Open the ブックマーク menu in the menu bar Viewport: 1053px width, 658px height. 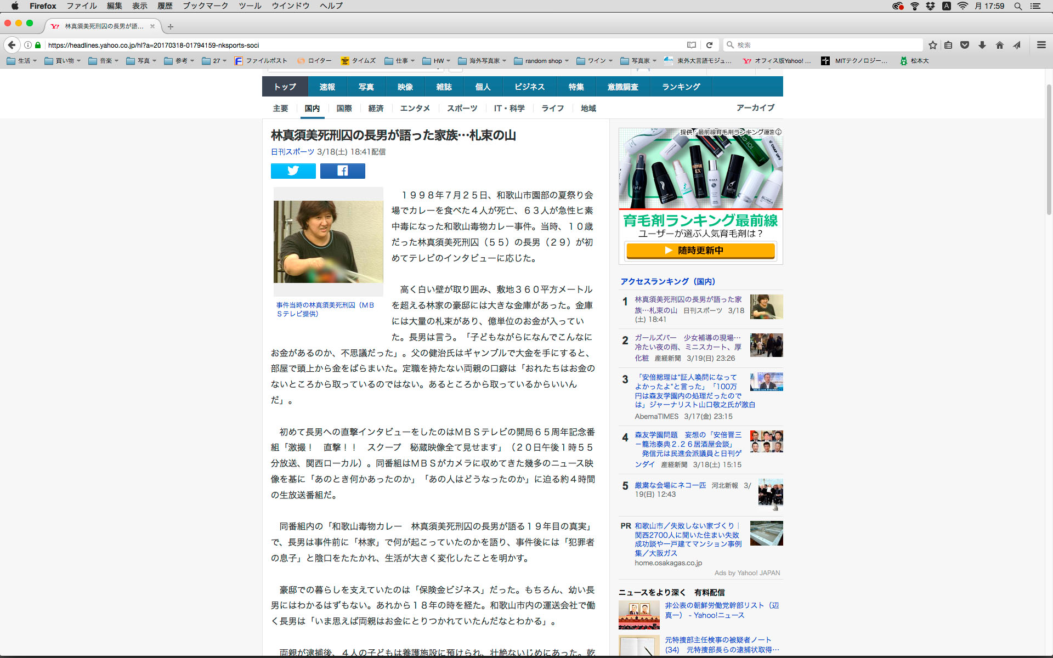(205, 6)
